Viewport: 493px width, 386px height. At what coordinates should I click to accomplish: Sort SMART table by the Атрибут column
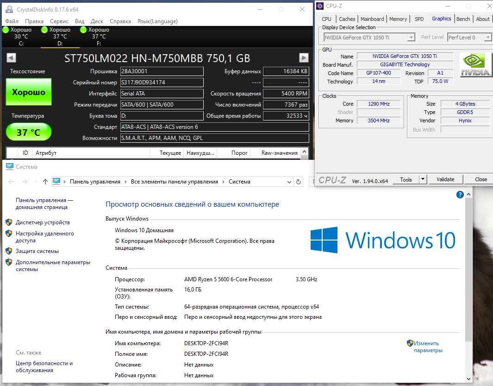tap(92, 153)
